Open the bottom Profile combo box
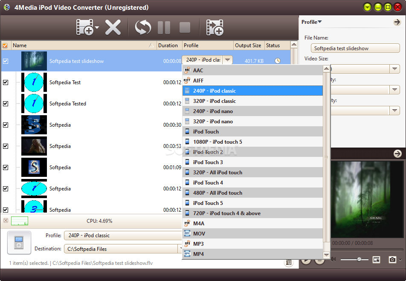406x281 pixels. 123,236
